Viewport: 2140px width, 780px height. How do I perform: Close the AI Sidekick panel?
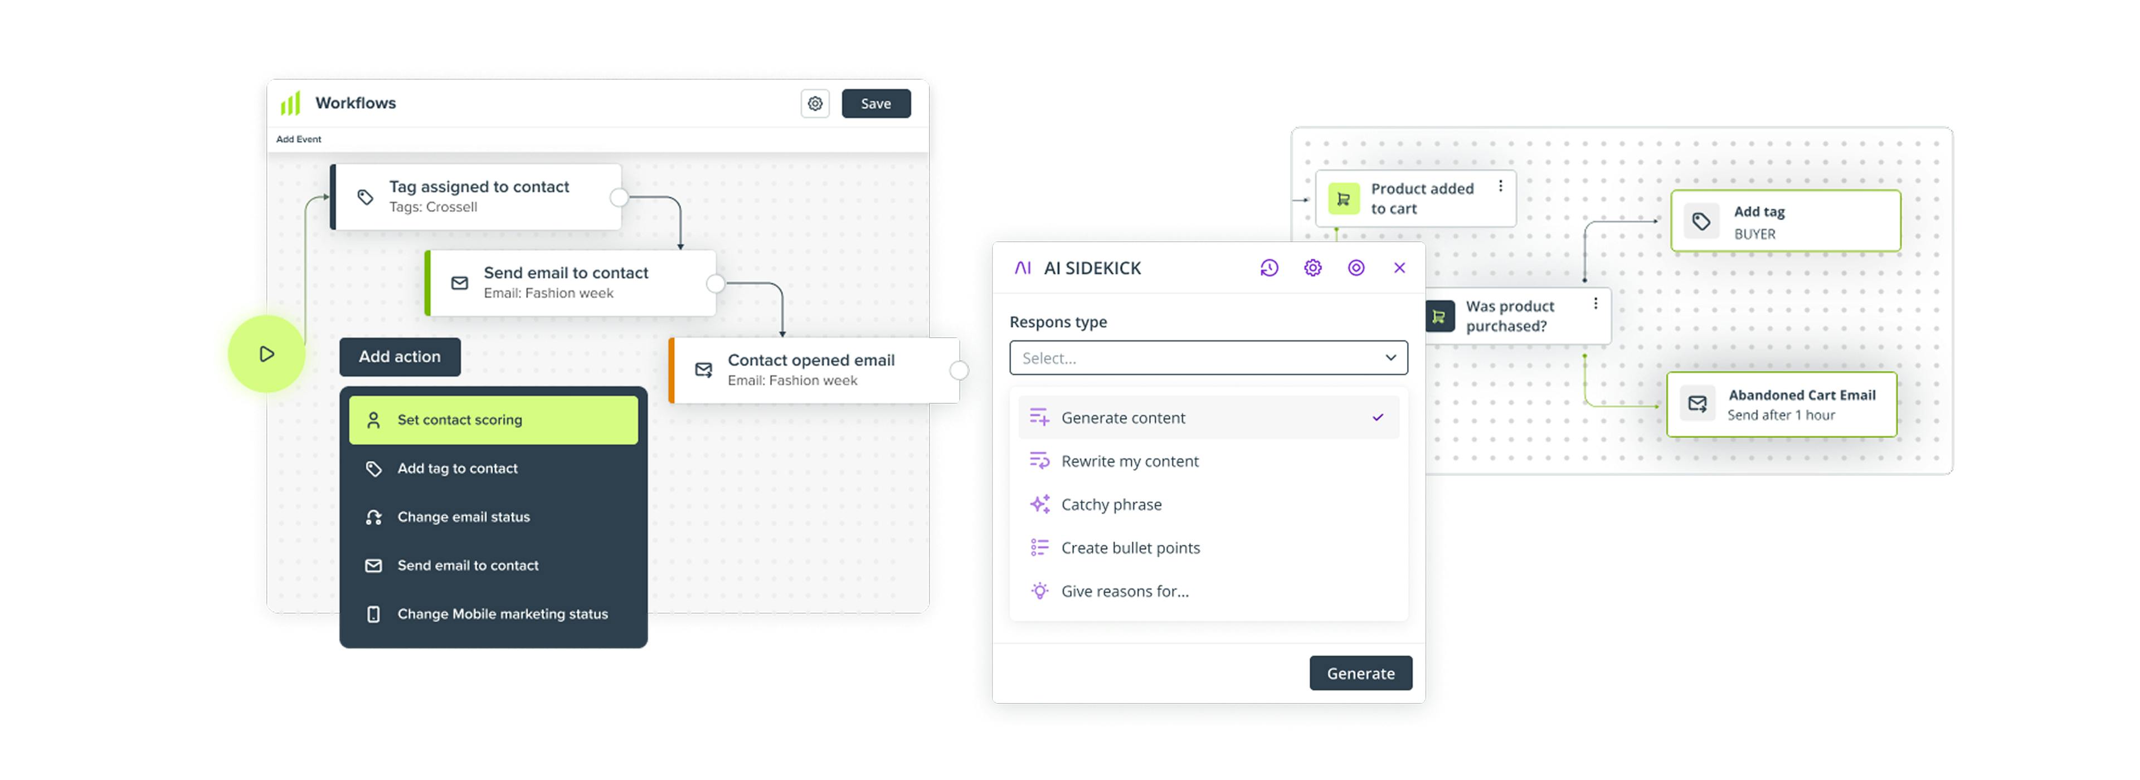tap(1399, 267)
